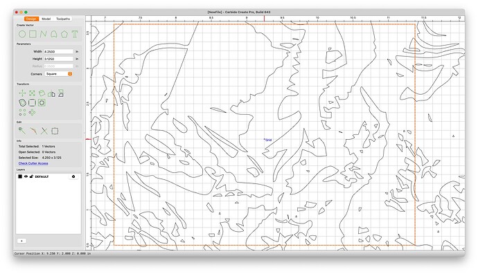Open the Rotate transform tool
The image size is (478, 274).
tap(42, 93)
